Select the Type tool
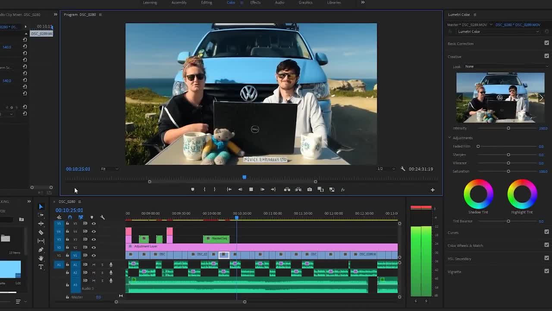Image resolution: width=552 pixels, height=311 pixels. coord(41,267)
